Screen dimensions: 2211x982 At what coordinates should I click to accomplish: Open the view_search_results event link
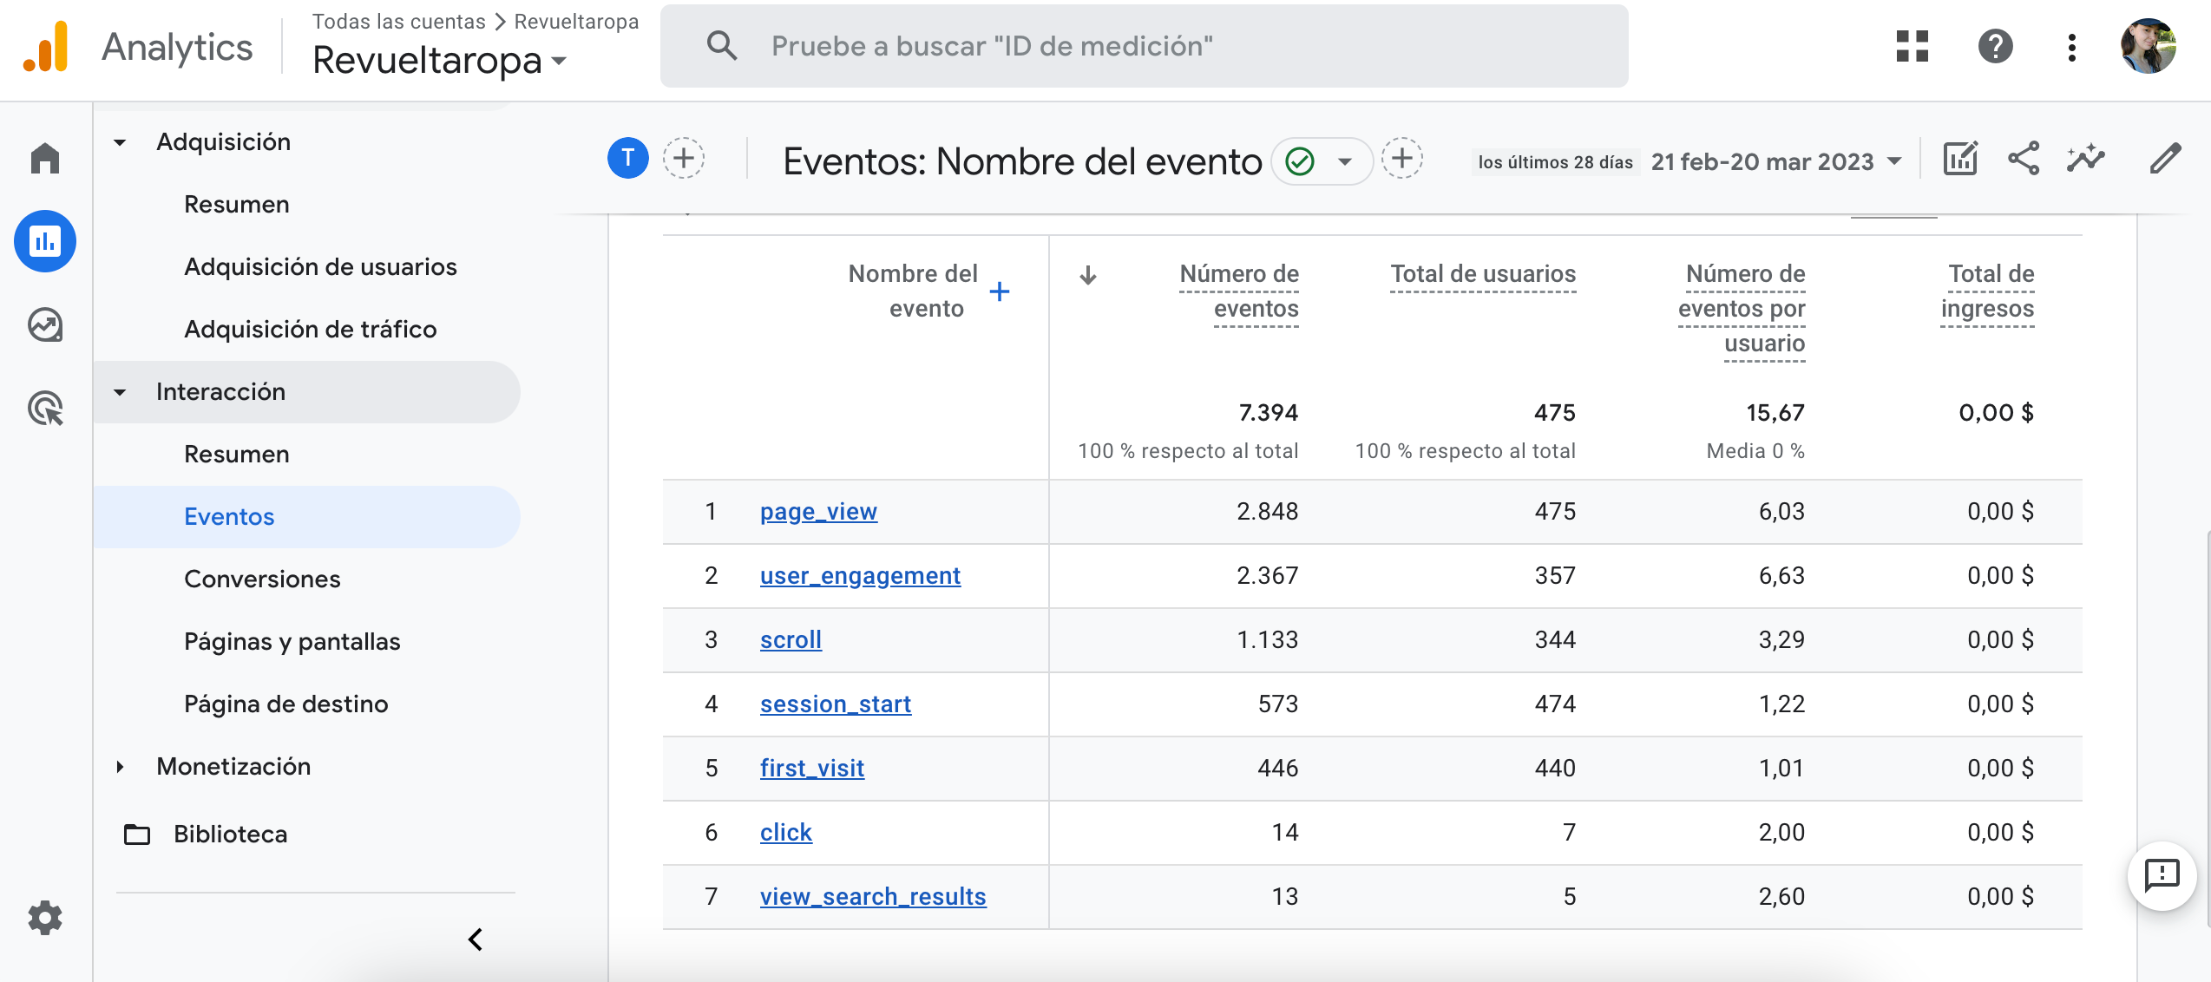(873, 897)
